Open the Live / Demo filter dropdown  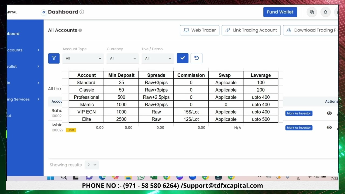coord(158,58)
